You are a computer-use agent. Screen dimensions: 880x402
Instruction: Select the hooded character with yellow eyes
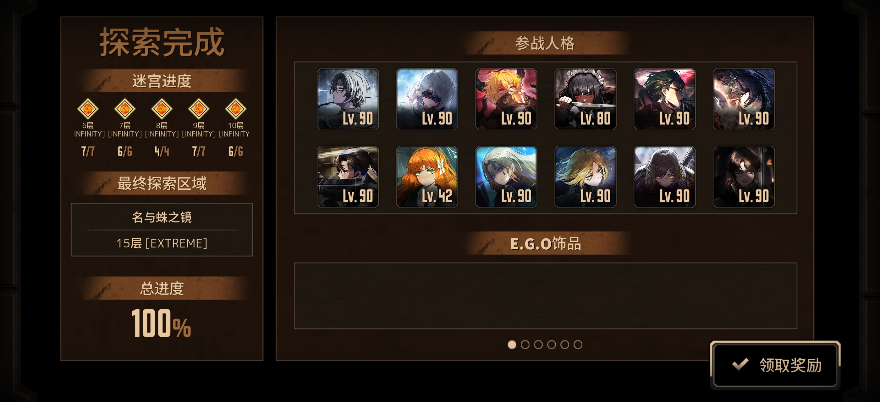tap(664, 177)
